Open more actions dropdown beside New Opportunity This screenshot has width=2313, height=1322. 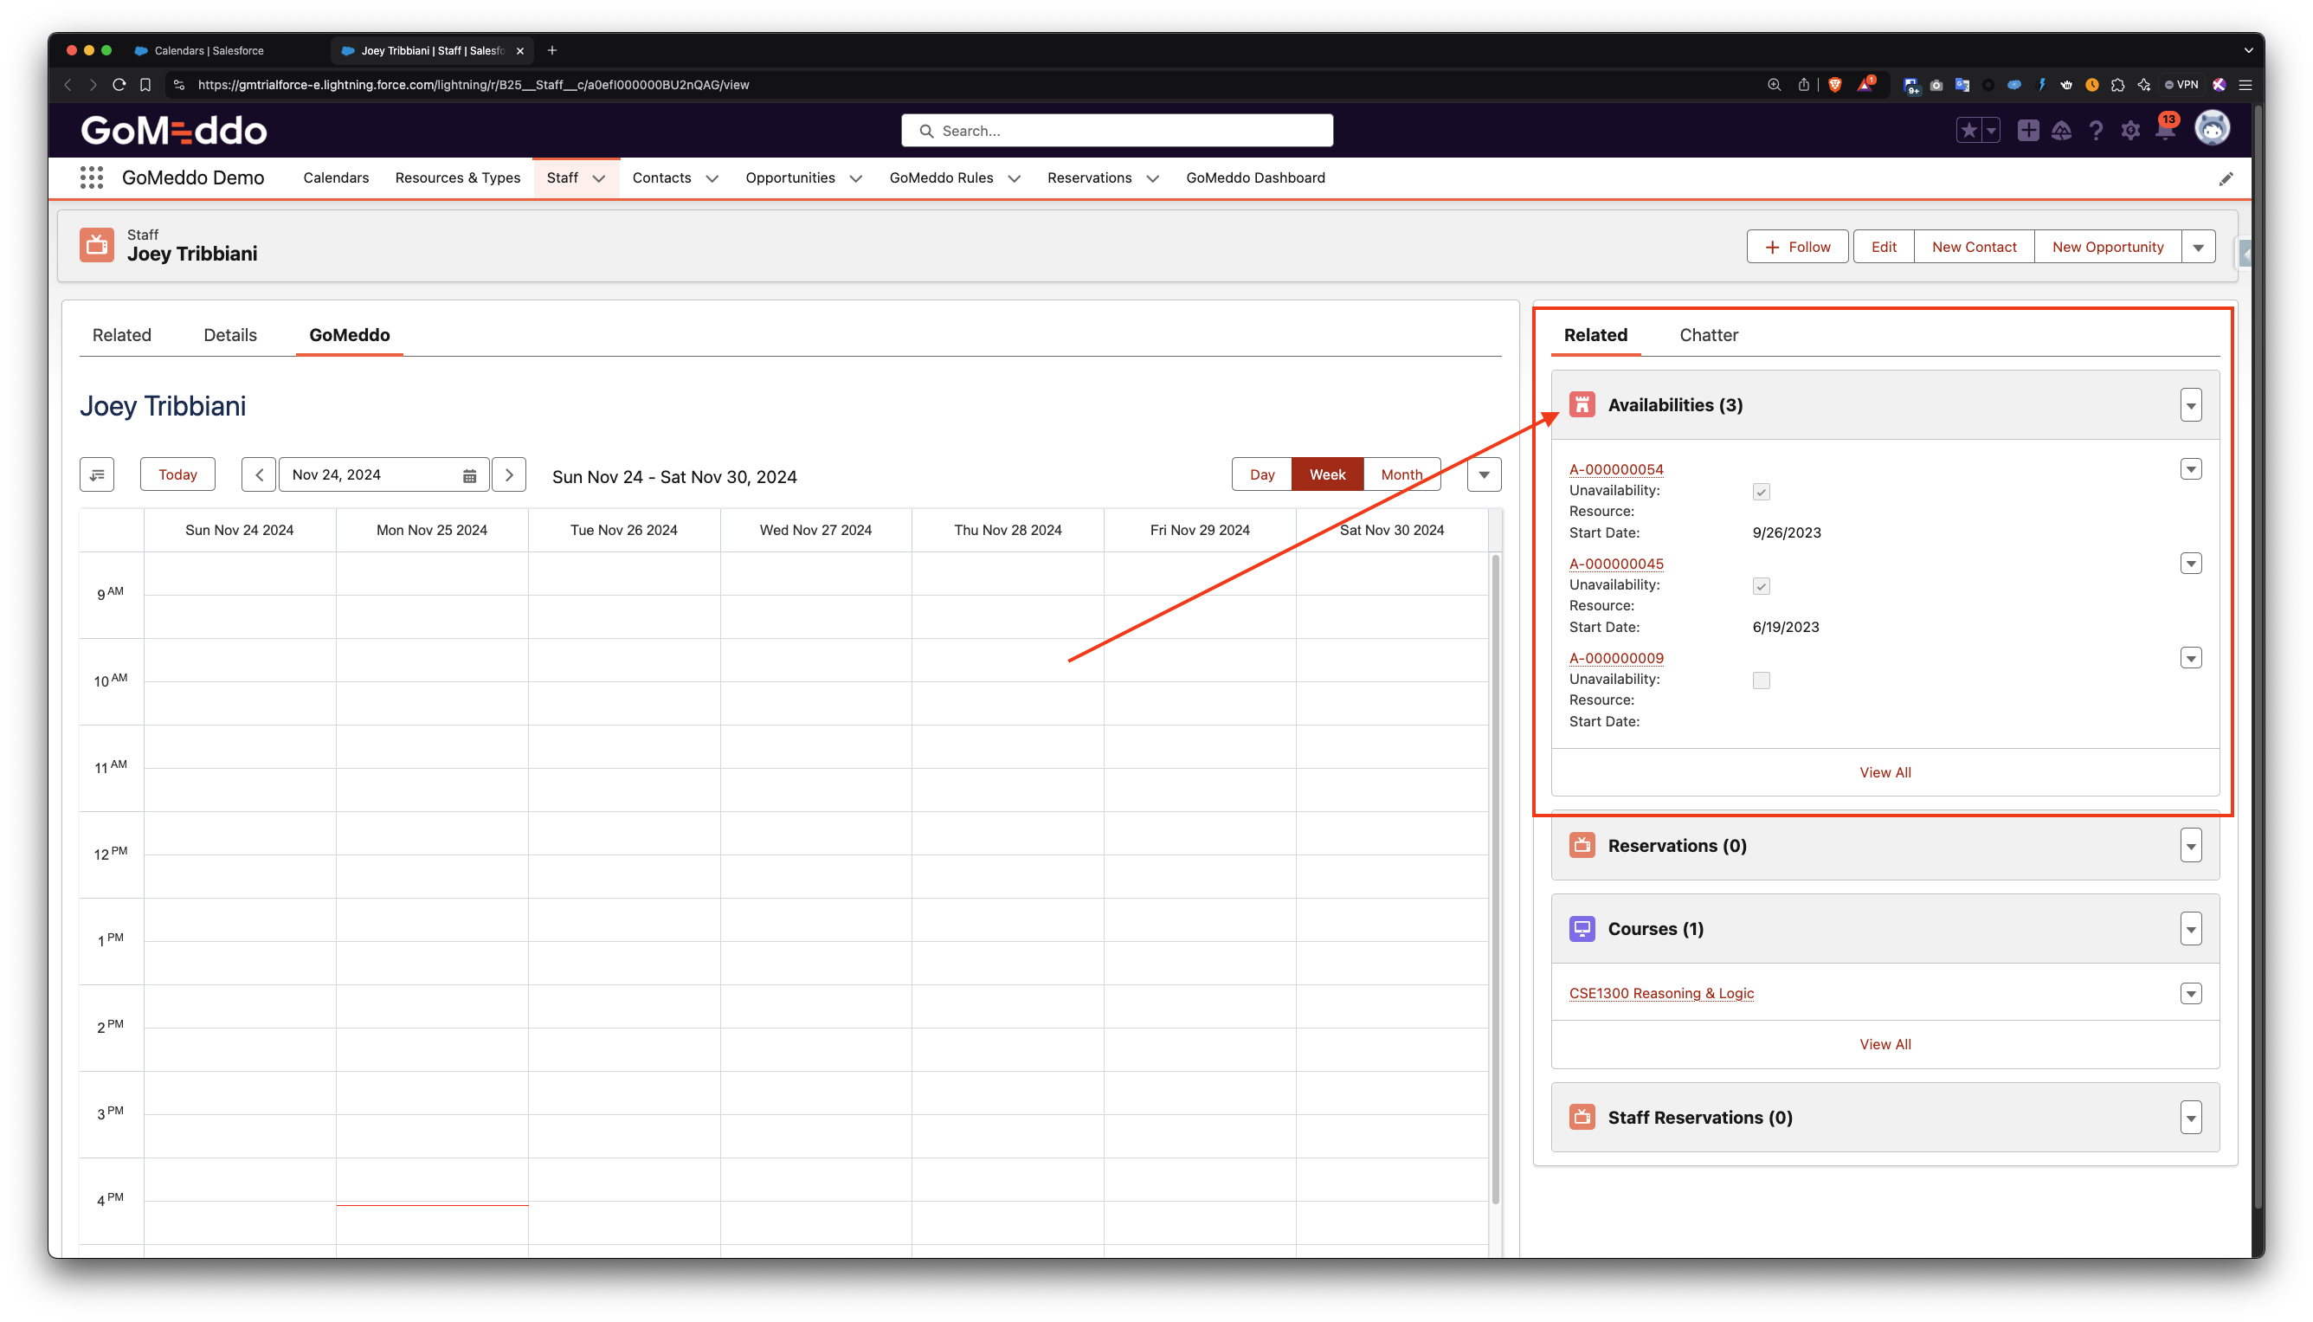coord(2198,247)
